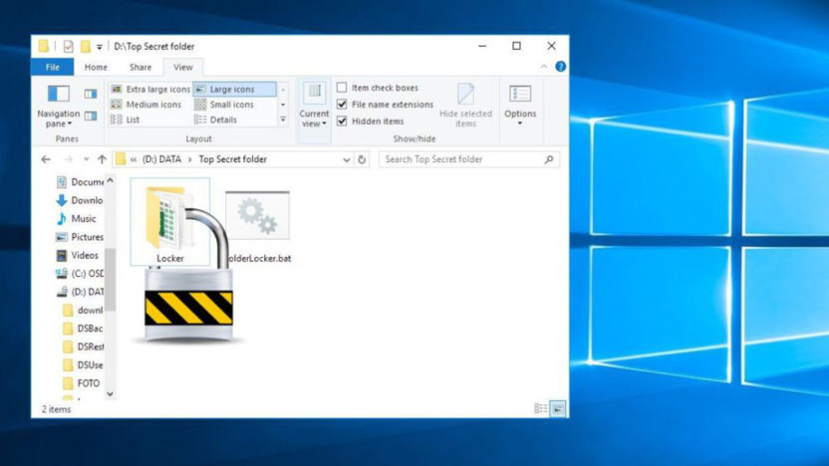The image size is (829, 466).
Task: Click Top Secret folder in address bar
Action: click(x=232, y=159)
